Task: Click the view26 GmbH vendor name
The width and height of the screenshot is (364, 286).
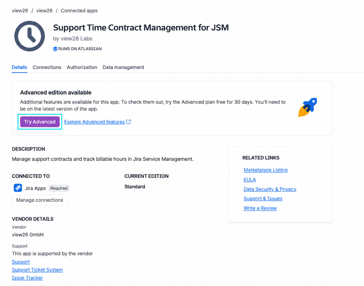Action: click(28, 235)
